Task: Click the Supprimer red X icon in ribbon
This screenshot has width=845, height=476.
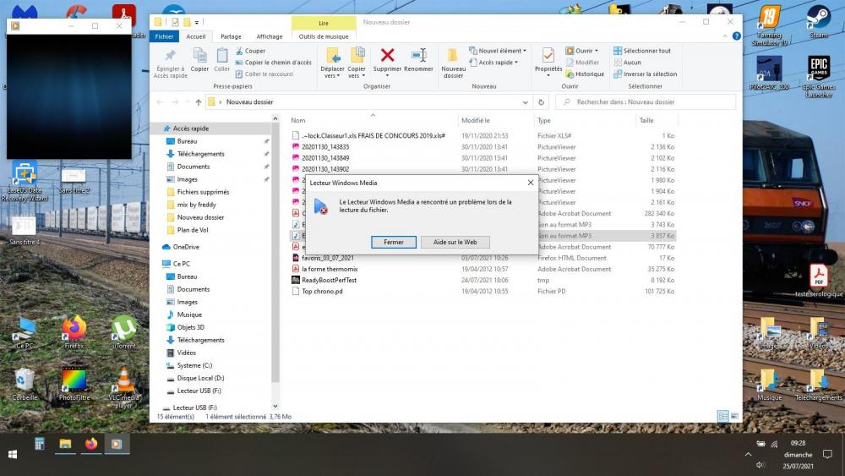Action: tap(387, 56)
